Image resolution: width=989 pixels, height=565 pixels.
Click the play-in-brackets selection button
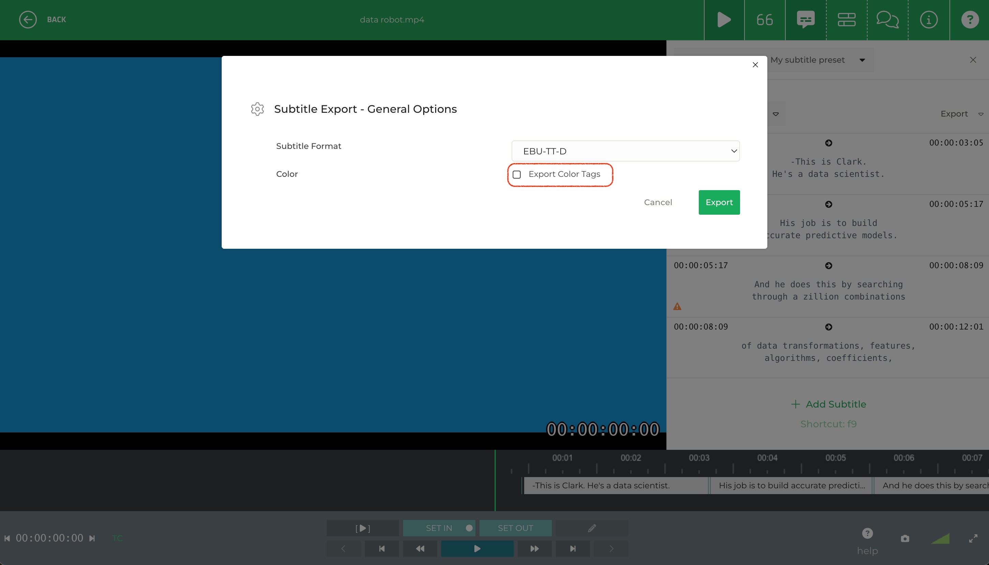[x=363, y=528]
